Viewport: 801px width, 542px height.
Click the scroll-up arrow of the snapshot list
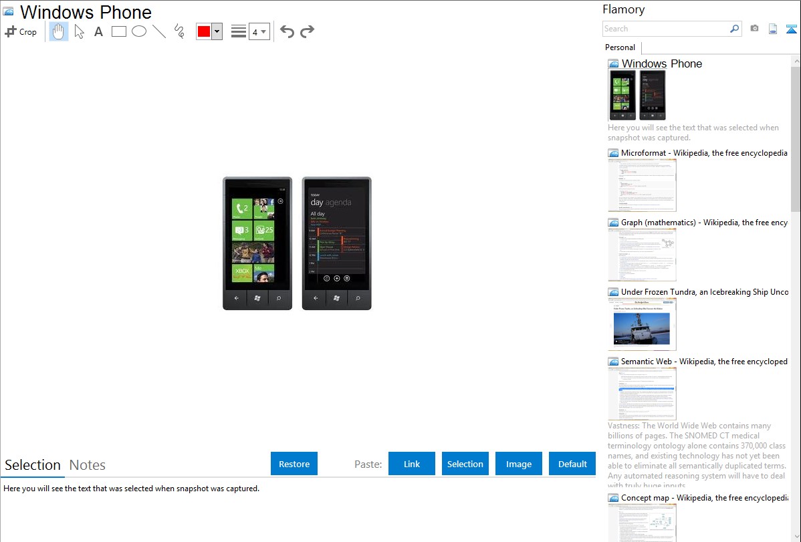[x=796, y=61]
